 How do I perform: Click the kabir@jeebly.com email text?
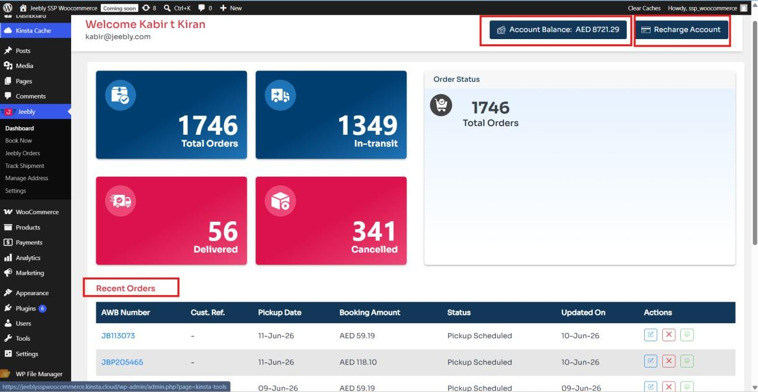118,37
